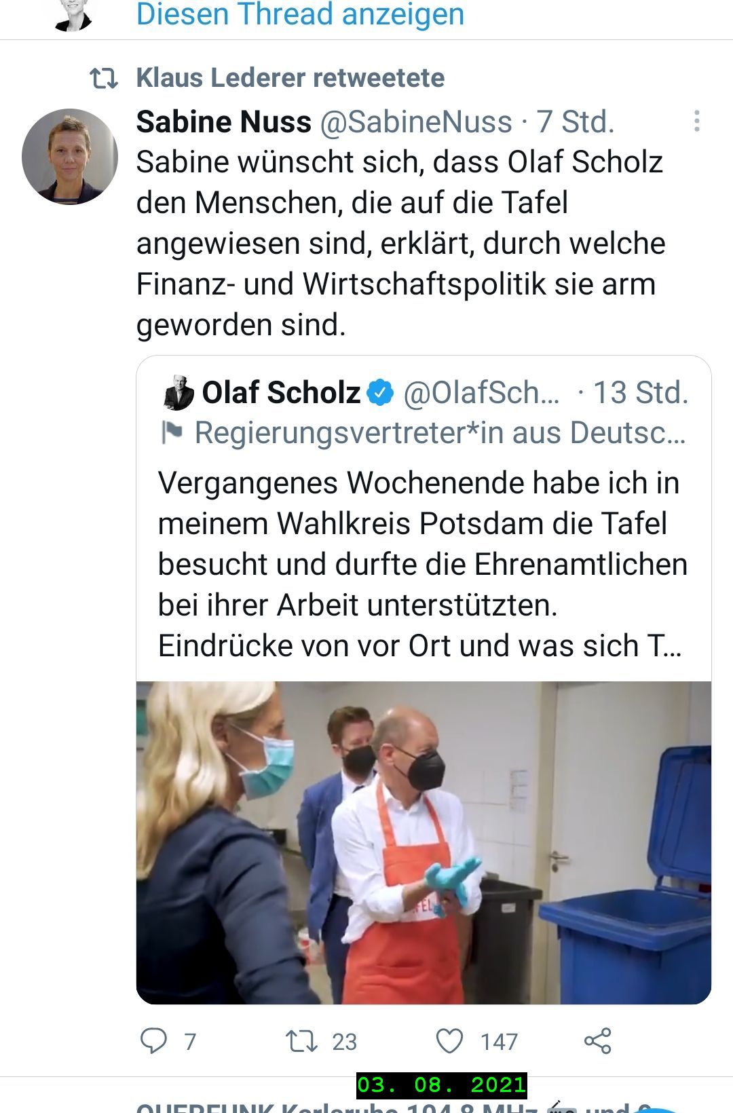733x1113 pixels.
Task: Open the 'Diesen Thread anzeigen' link
Action: [300, 15]
